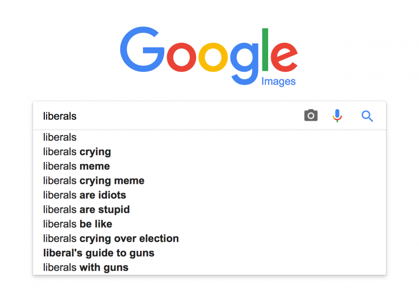Click the blue magnifying glass search icon

[x=367, y=116]
